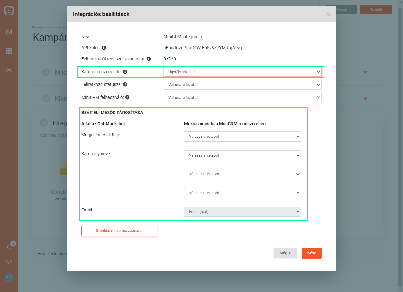Open the dropdown directly below Kampány neve's dropdown
The image size is (403, 292).
242,174
